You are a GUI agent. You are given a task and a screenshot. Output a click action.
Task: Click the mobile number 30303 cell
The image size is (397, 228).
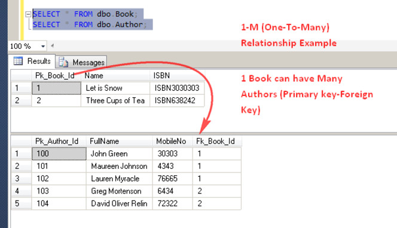pos(172,153)
